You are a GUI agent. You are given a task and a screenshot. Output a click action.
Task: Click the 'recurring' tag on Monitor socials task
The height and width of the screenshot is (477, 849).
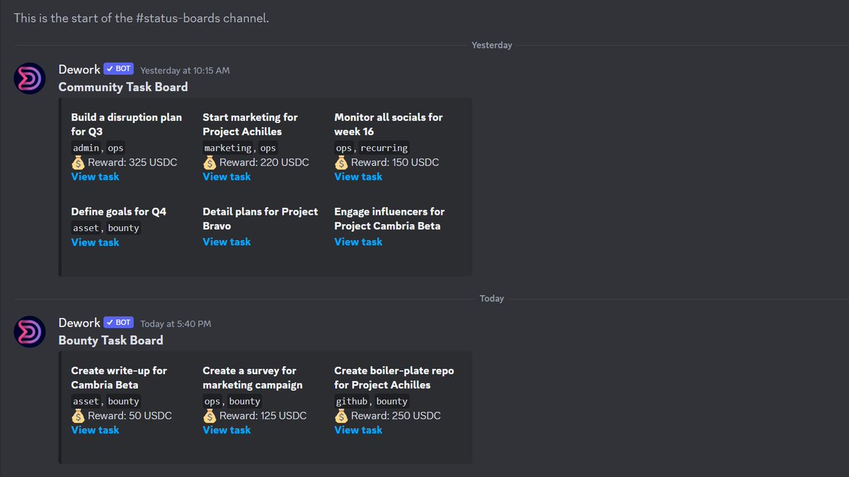384,148
